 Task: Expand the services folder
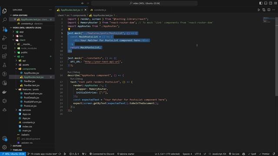point(26,110)
